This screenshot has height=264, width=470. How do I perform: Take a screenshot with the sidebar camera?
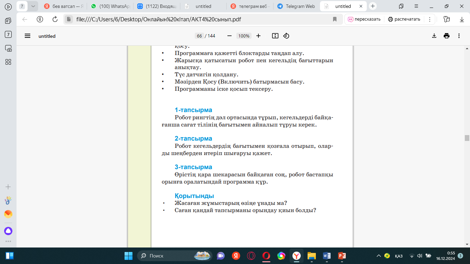8,48
